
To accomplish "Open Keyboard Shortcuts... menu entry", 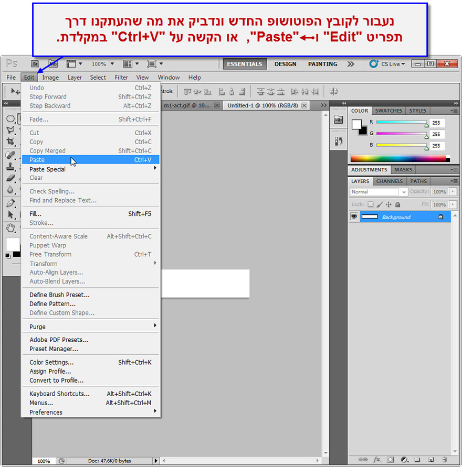I will point(91,394).
